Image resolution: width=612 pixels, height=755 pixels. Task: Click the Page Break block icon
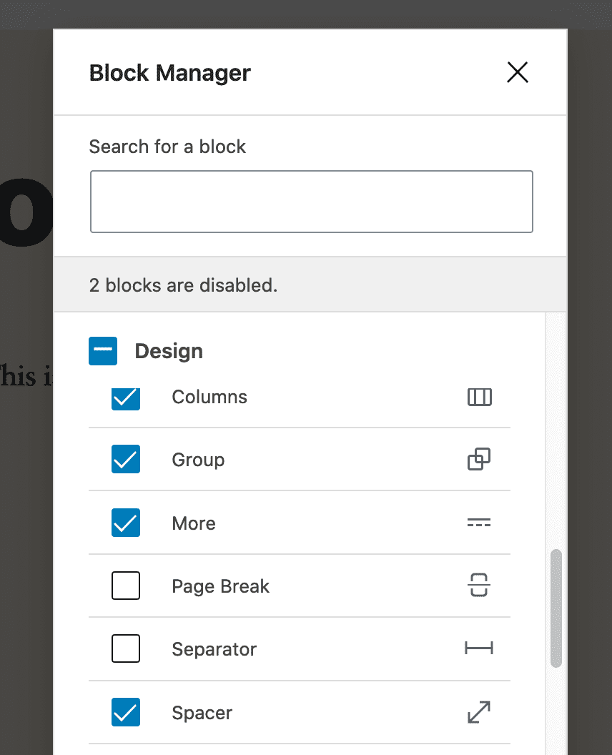[x=478, y=585]
